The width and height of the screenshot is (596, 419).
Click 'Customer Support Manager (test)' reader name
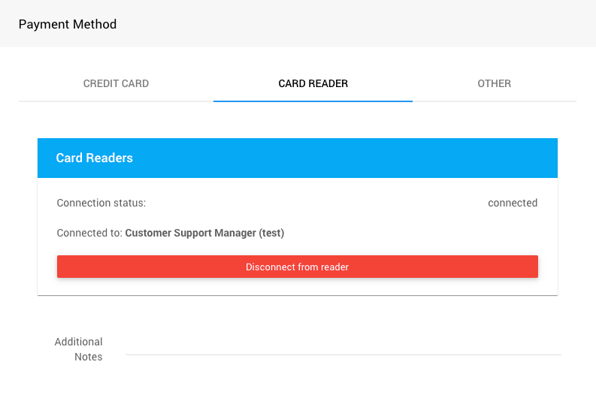coord(204,233)
